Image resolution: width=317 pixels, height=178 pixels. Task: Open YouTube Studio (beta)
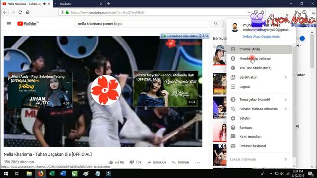[260, 68]
